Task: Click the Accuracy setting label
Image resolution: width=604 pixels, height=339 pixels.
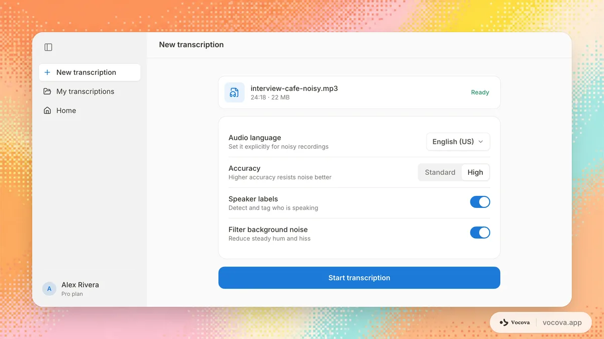Action: click(x=245, y=168)
